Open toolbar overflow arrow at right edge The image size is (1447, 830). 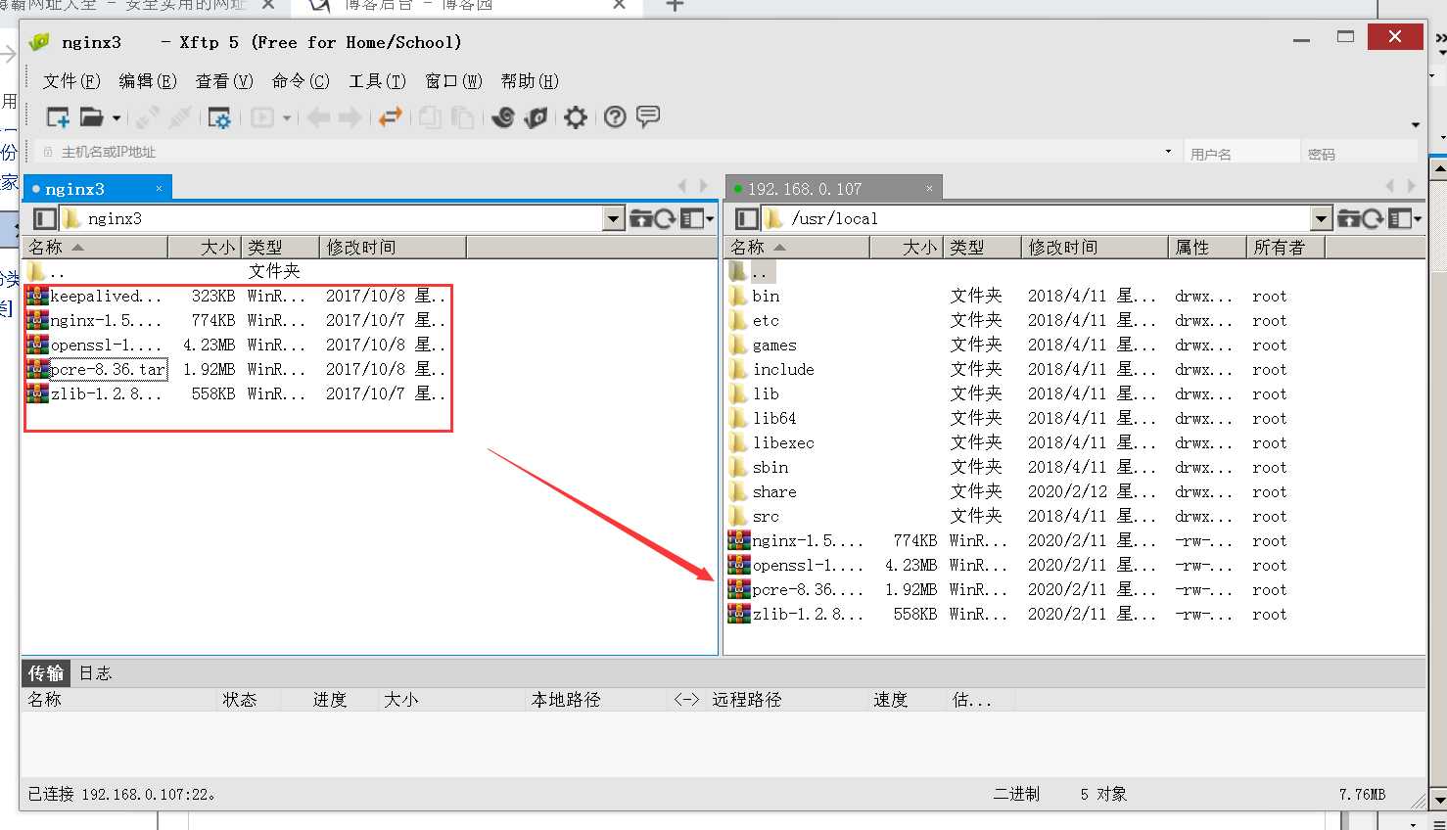[1416, 125]
